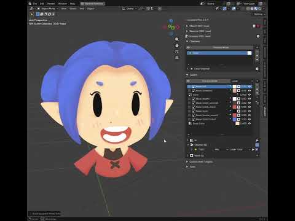Click the rendered shading mode icon at top right

[260, 9]
